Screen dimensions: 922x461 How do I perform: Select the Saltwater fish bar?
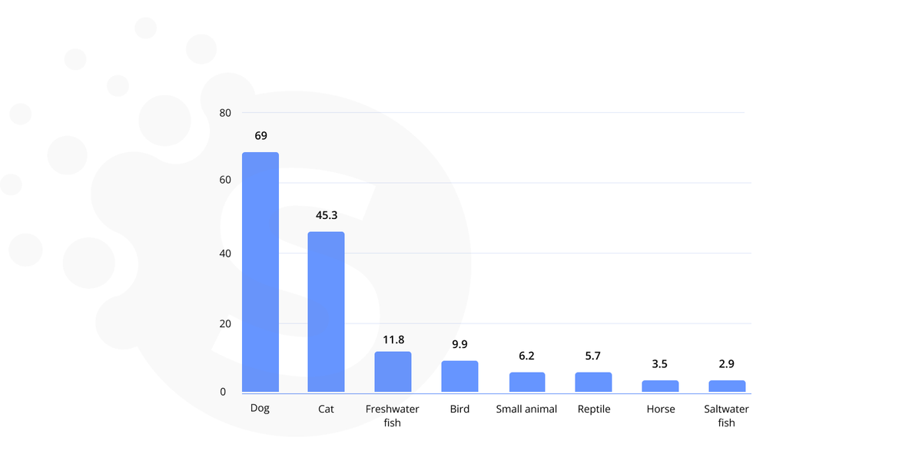pos(727,386)
